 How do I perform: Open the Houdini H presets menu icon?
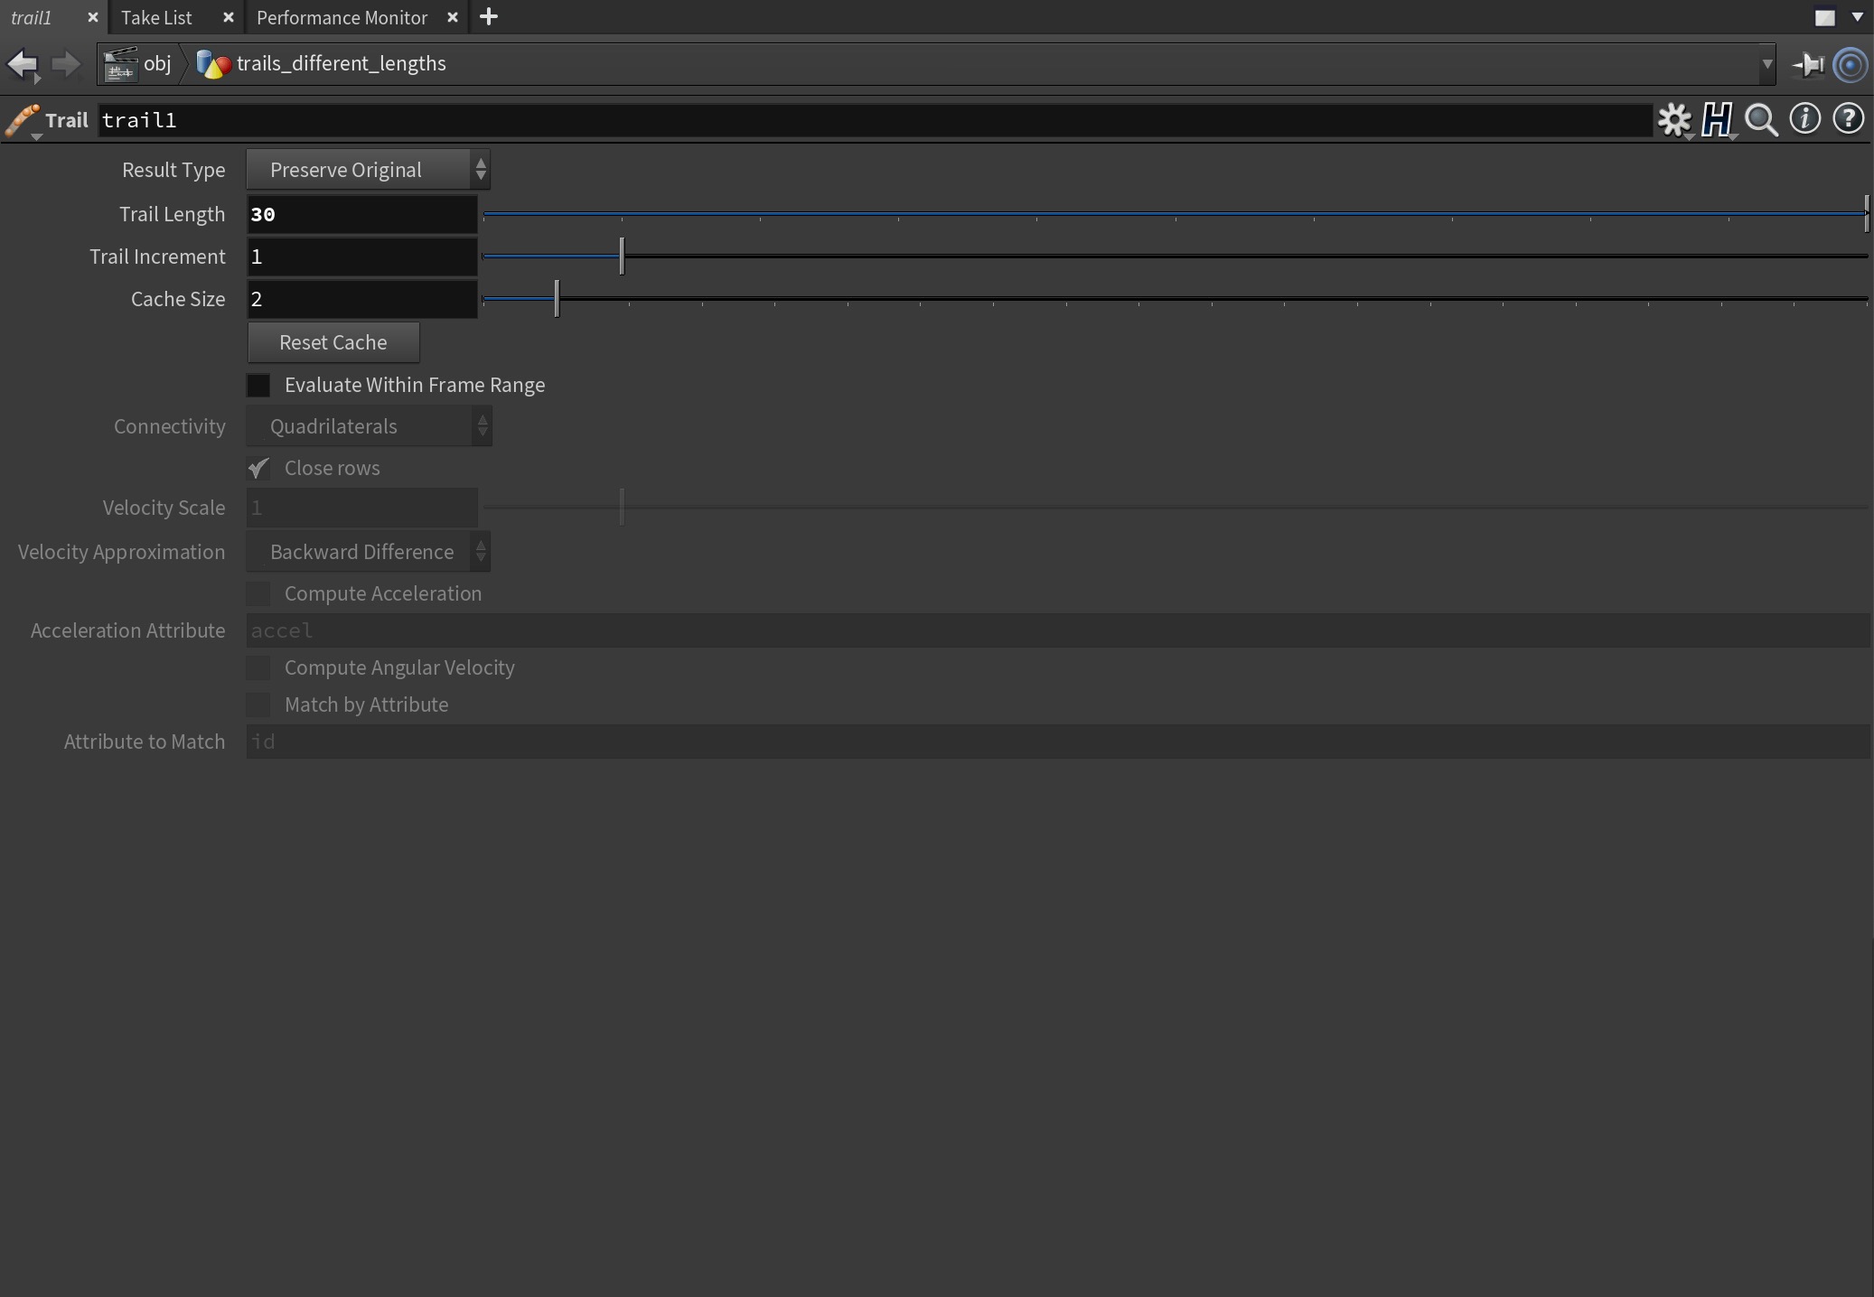point(1716,119)
